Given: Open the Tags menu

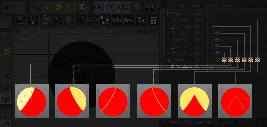Looking at the screenshot, I should point(226,5).
